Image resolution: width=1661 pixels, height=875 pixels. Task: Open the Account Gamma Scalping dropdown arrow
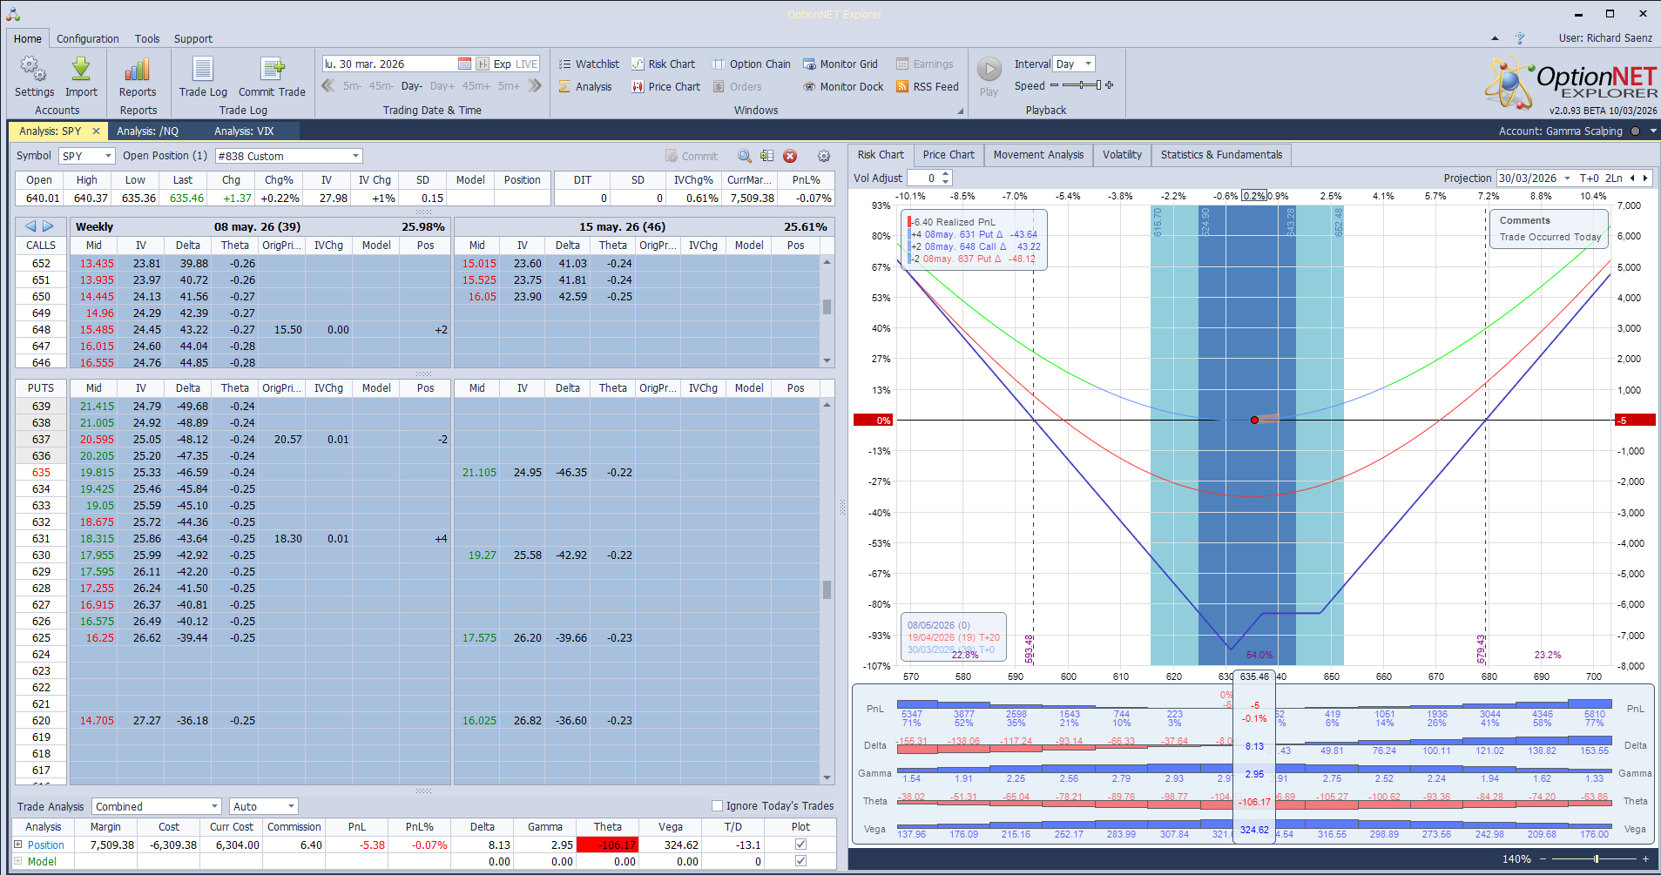(x=1652, y=131)
